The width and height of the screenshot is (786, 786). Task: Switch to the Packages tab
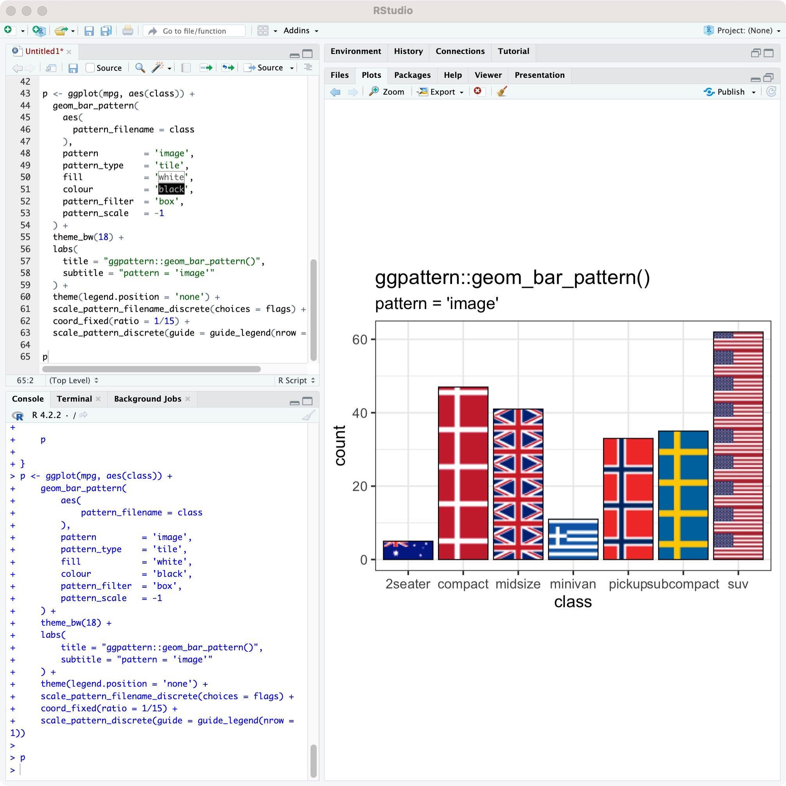click(412, 75)
